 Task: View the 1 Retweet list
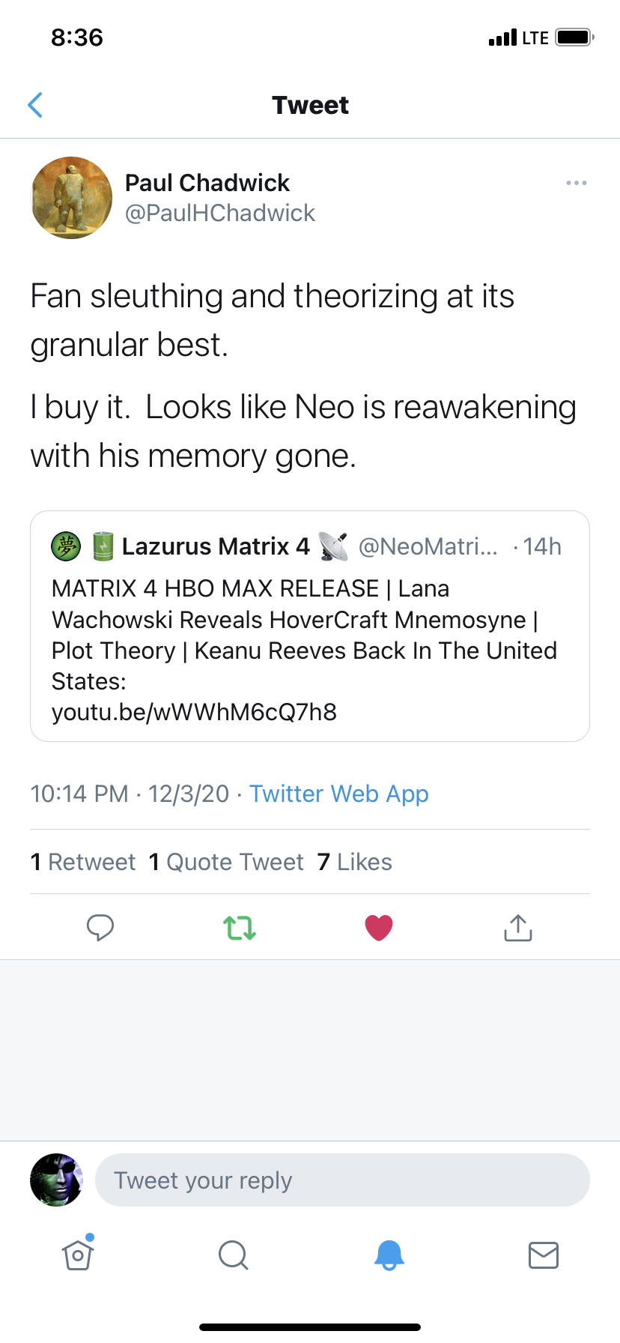point(83,862)
